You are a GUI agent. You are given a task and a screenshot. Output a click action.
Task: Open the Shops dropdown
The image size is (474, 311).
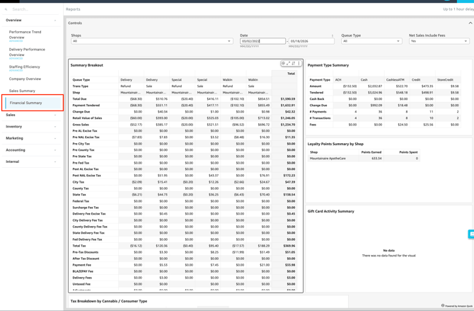pos(151,41)
